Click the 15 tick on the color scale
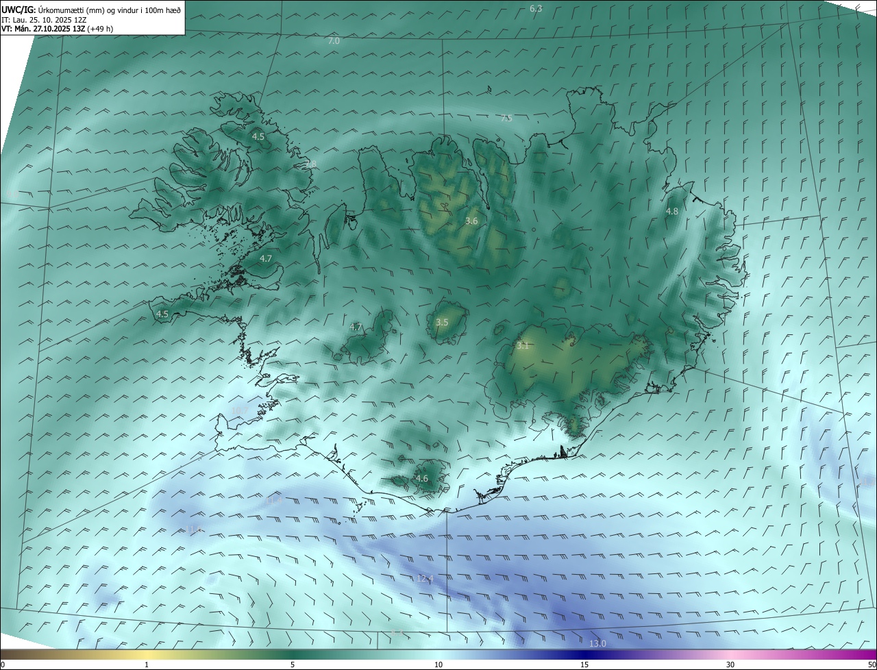 click(584, 665)
